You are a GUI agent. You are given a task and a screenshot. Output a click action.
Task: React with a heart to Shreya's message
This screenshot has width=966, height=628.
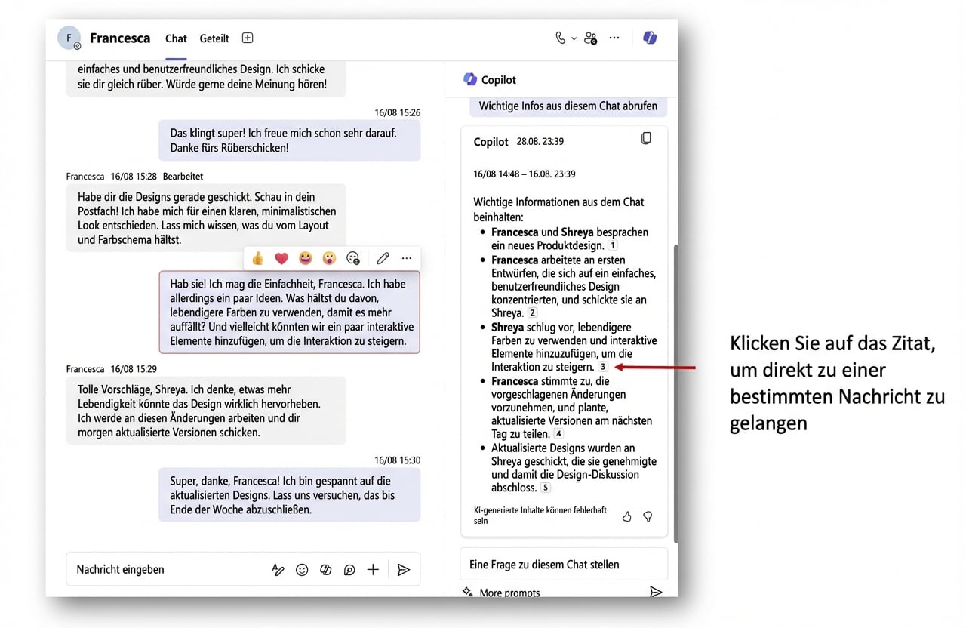pyautogui.click(x=281, y=257)
